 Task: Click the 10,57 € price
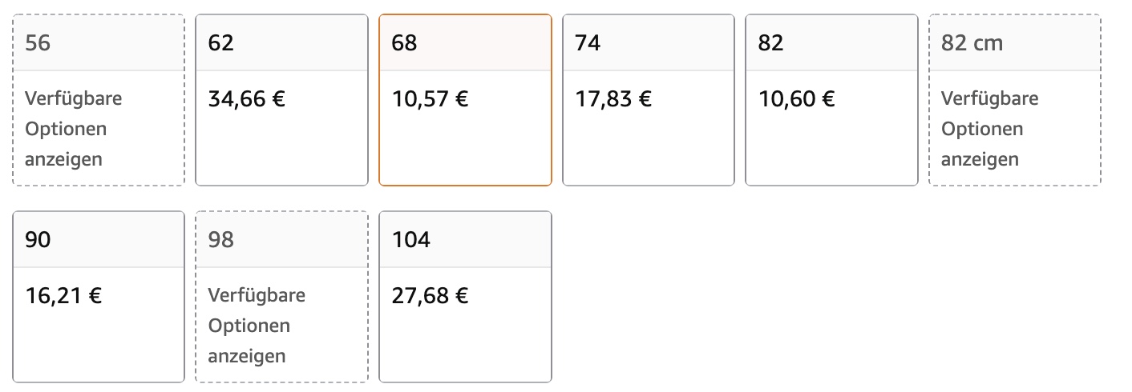431,99
